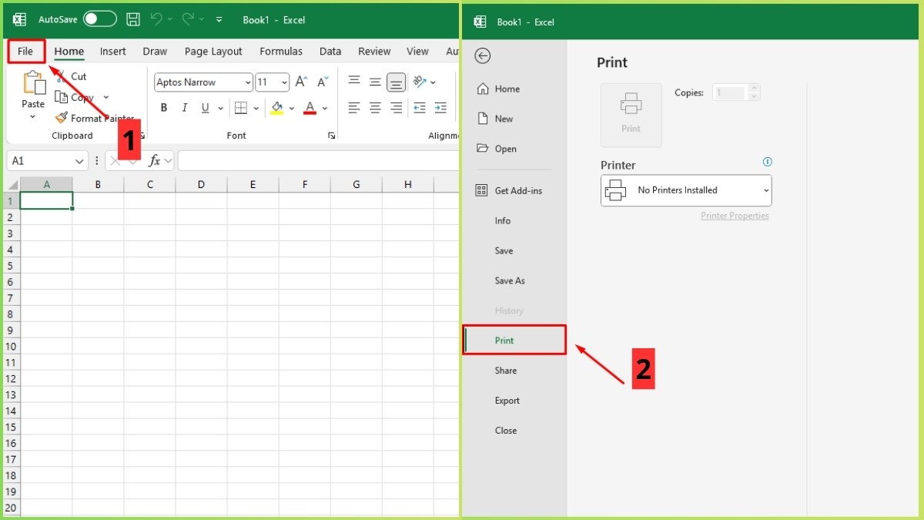Switch to the Formulas ribbon tab
This screenshot has height=520, width=924.
pos(280,51)
